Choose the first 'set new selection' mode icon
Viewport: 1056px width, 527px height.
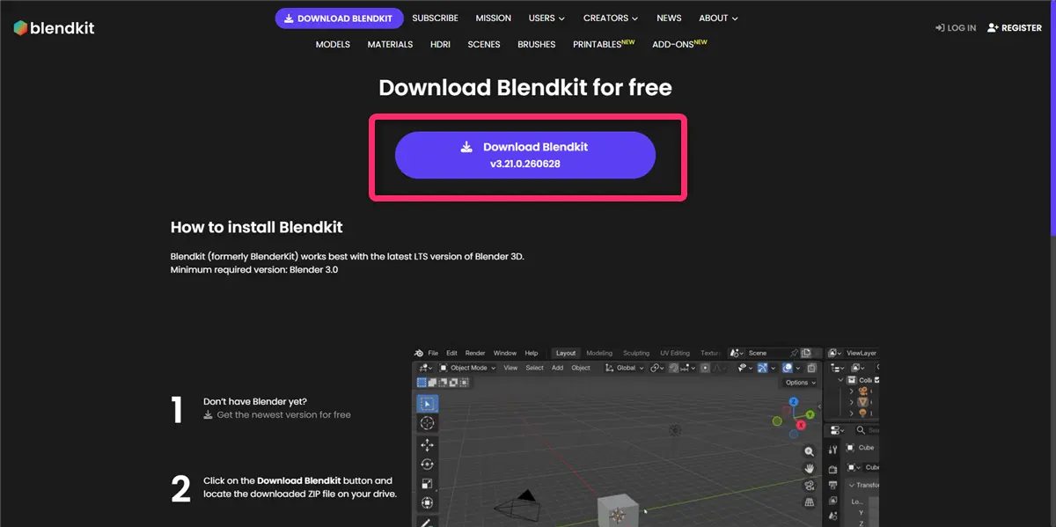point(422,382)
